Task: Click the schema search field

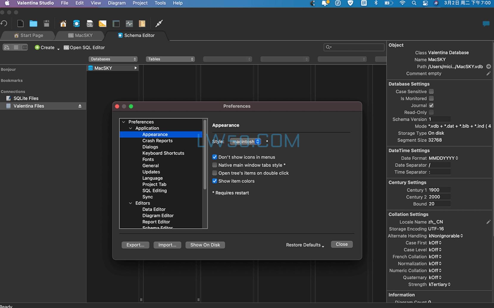Action: coord(354,47)
